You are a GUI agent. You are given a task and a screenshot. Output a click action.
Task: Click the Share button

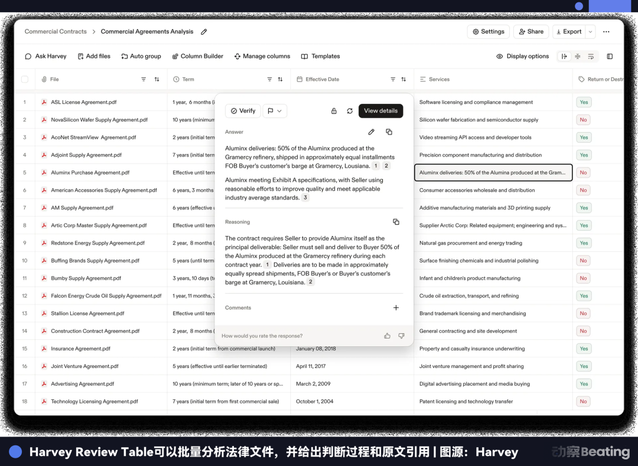pos(531,32)
